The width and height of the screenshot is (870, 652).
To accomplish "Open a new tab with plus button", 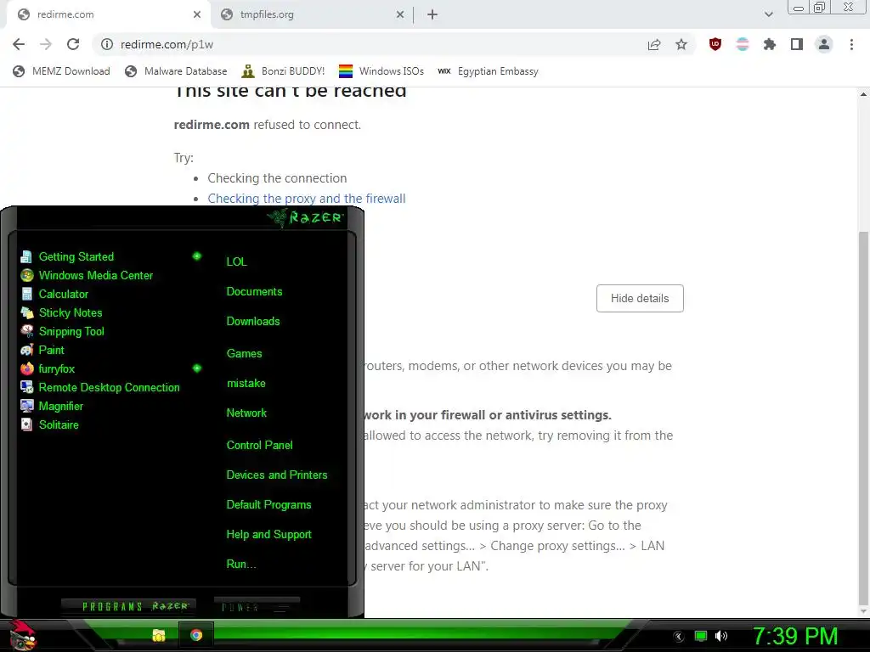I will click(x=432, y=14).
